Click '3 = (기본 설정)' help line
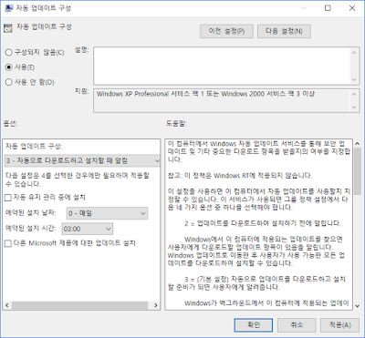Image resolution: width=365 pixels, height=338 pixels. point(256,282)
